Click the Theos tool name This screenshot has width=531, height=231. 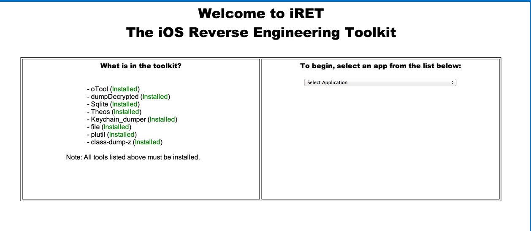pos(100,112)
